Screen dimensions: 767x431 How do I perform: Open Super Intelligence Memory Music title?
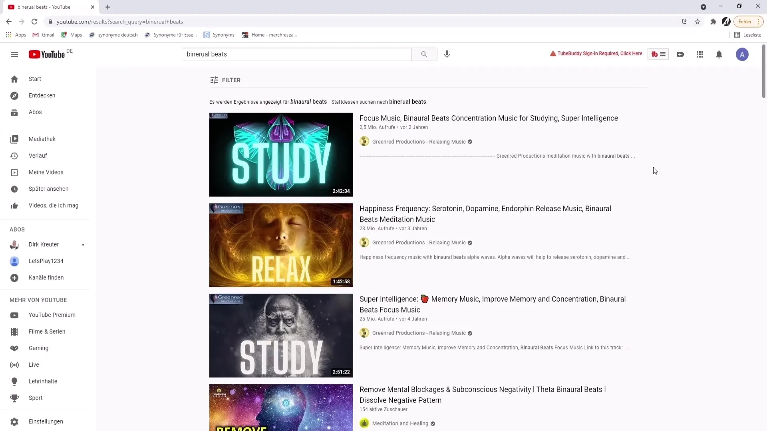tap(493, 304)
